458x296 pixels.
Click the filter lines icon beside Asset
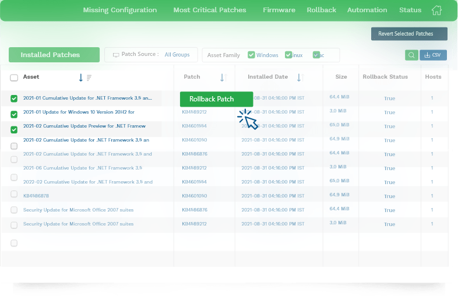pyautogui.click(x=89, y=77)
